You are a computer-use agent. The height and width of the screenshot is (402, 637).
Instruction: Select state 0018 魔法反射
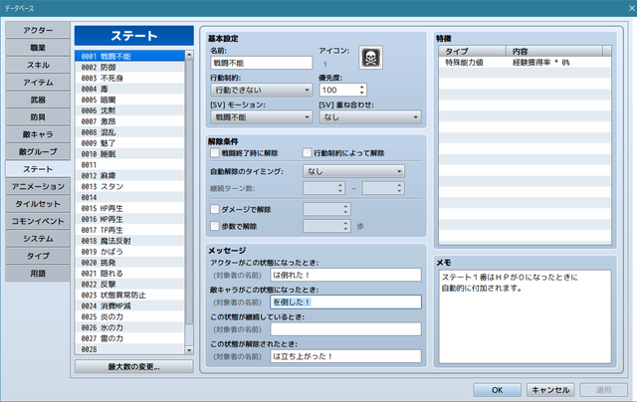click(129, 241)
